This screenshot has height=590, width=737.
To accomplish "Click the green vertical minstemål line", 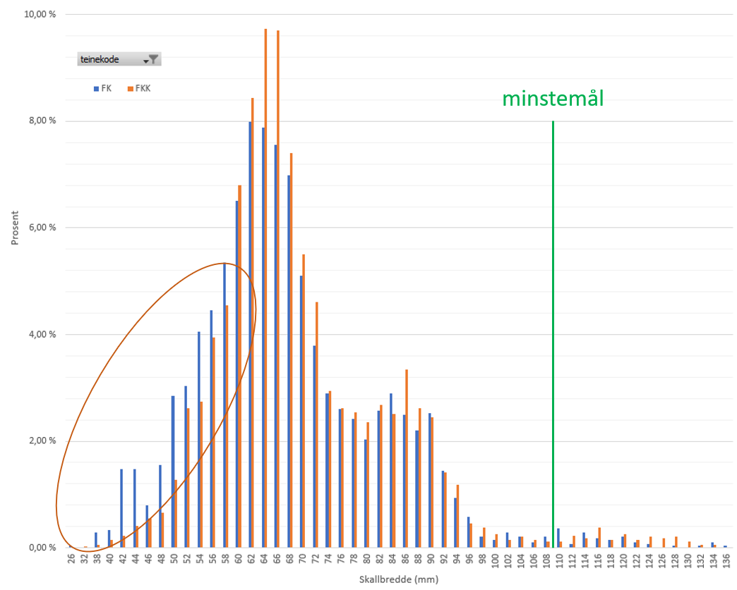I will [x=553, y=317].
